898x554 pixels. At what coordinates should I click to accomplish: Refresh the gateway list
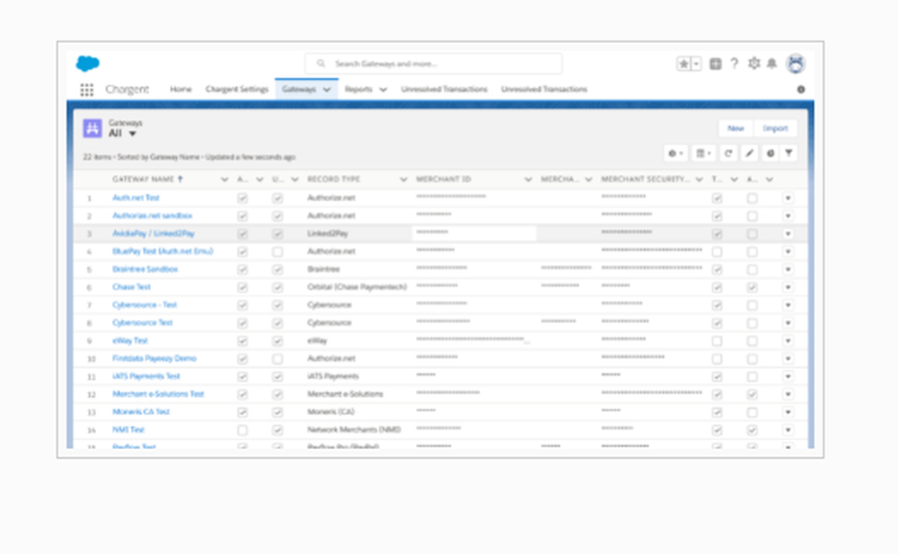coord(728,153)
